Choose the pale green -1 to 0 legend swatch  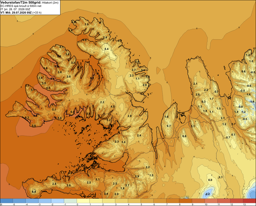point(70,201)
